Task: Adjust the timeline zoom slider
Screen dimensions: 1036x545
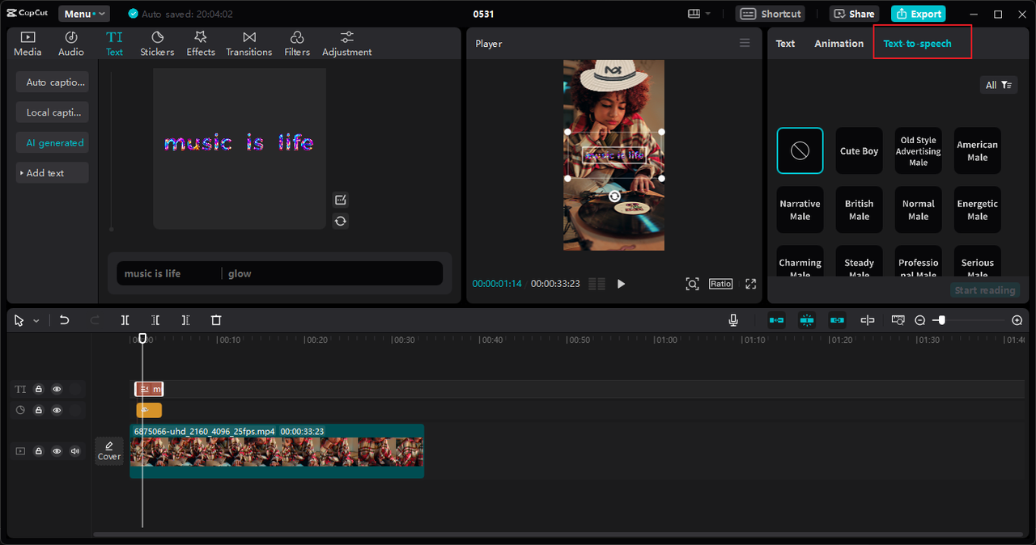Action: [940, 320]
